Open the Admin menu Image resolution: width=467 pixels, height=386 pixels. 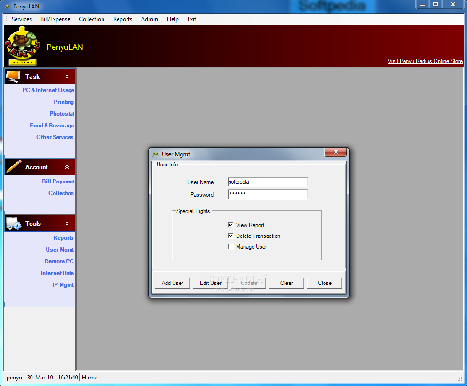(149, 19)
